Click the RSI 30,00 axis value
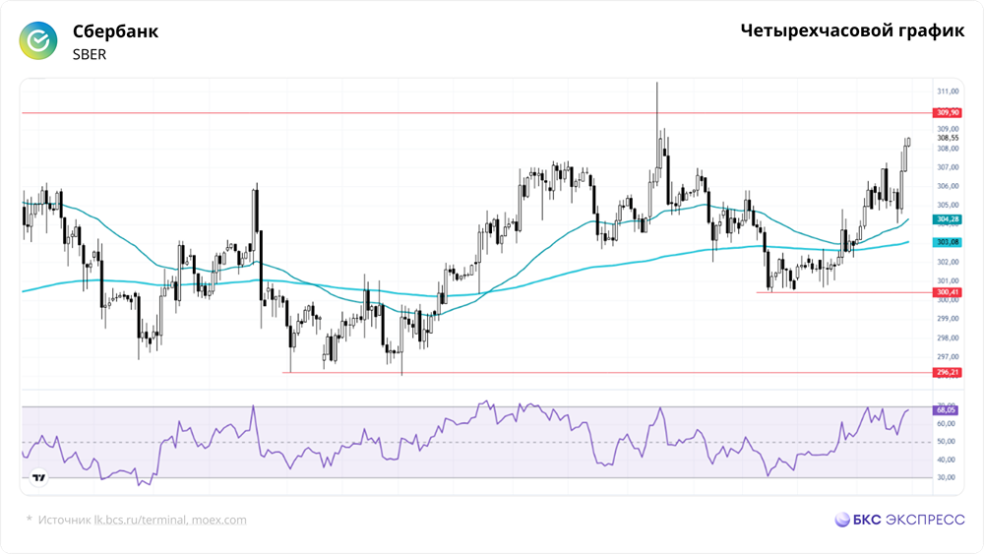This screenshot has height=554, width=984. tap(946, 477)
